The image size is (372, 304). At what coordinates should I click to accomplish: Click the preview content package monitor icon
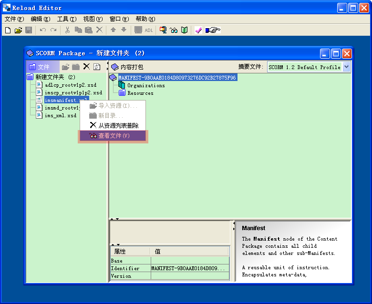(163, 30)
